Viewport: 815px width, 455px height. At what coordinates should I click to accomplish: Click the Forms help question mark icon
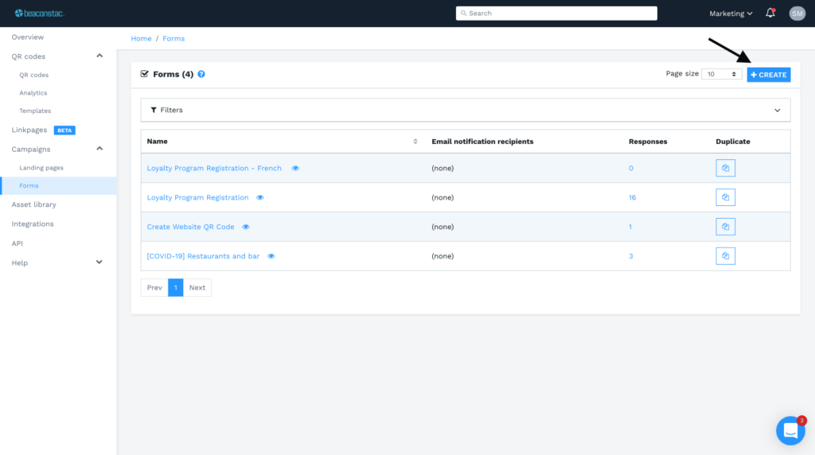click(x=201, y=74)
